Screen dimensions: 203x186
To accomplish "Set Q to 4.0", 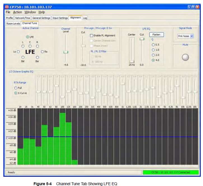I will [153, 60].
